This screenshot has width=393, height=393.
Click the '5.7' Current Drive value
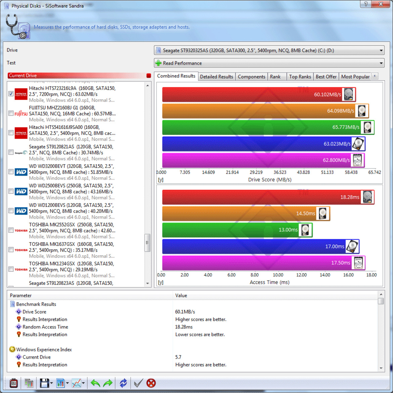coord(178,357)
